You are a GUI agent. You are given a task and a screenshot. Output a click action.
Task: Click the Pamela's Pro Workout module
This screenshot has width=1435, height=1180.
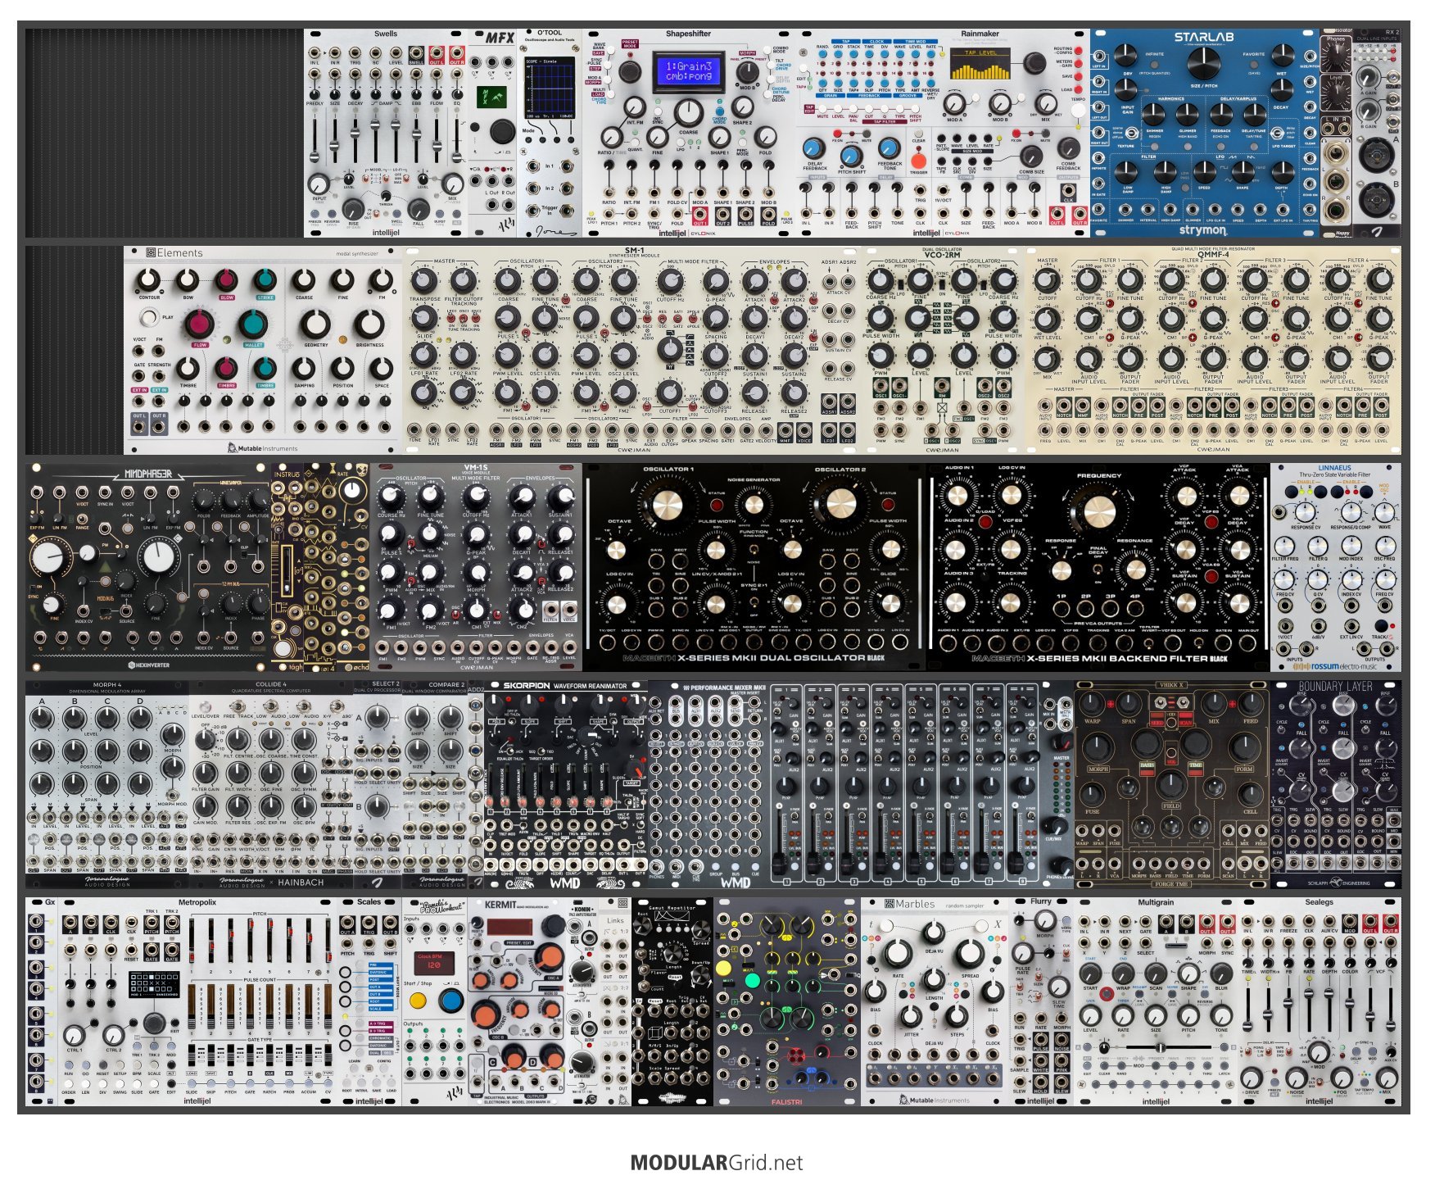coord(435,1001)
